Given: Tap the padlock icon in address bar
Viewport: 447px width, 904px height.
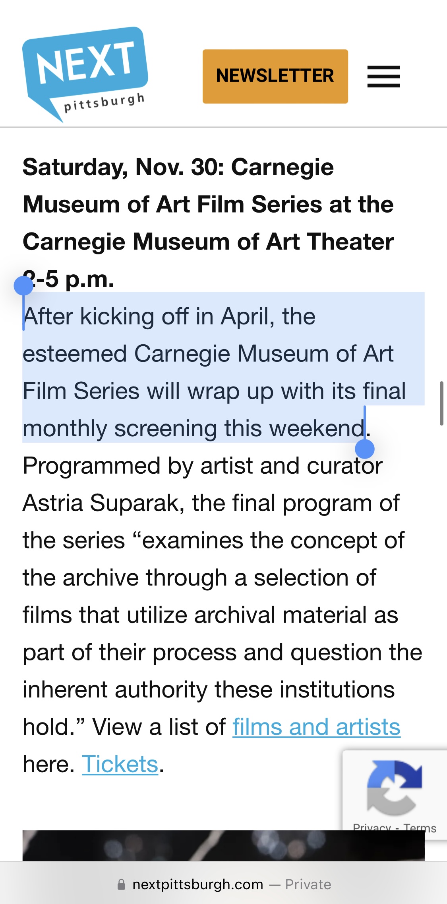Looking at the screenshot, I should [x=122, y=884].
